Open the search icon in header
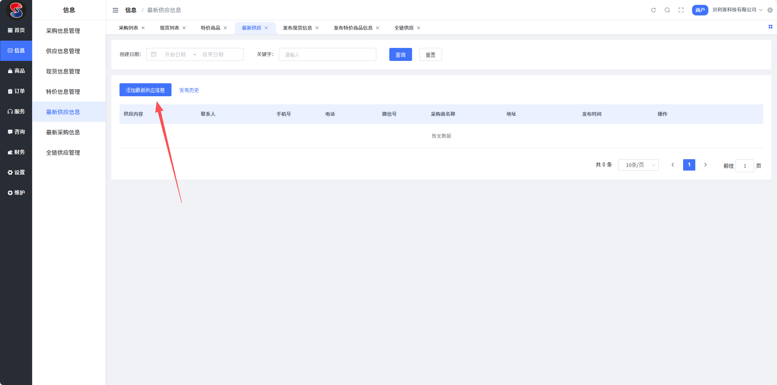The image size is (777, 385). [x=667, y=10]
